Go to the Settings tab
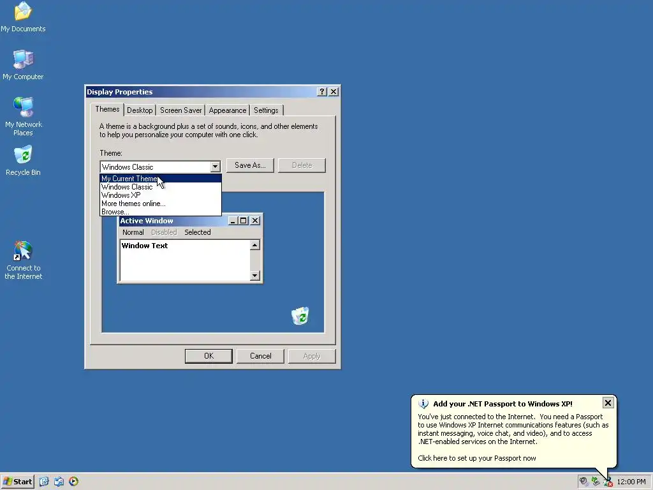 [x=266, y=110]
